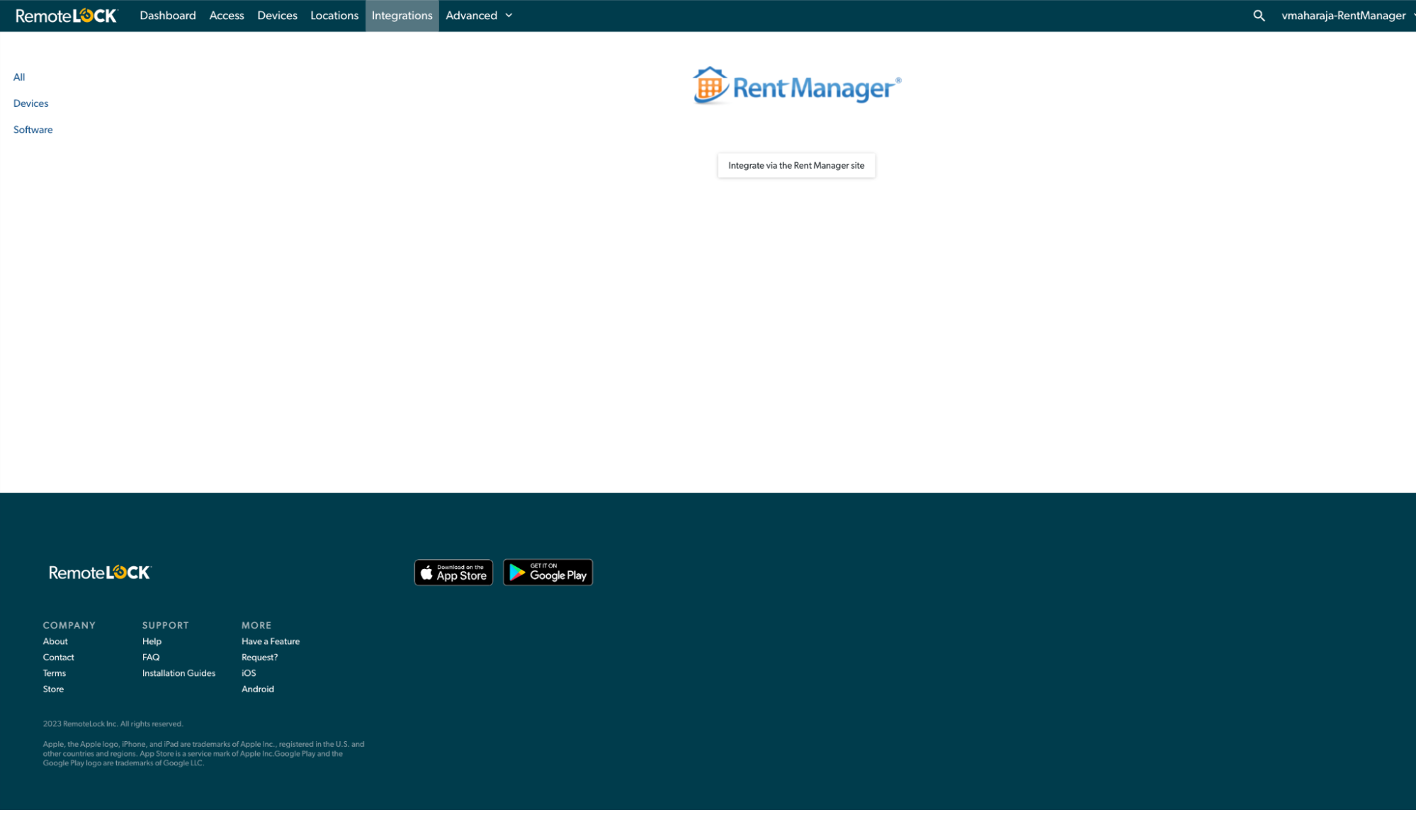1416x817 pixels.
Task: Click the Terms link in the footer
Action: point(54,672)
